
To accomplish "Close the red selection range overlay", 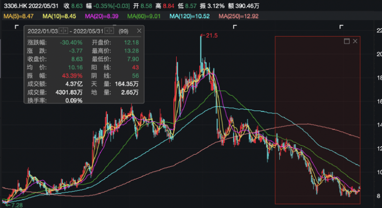I will [x=355, y=41].
